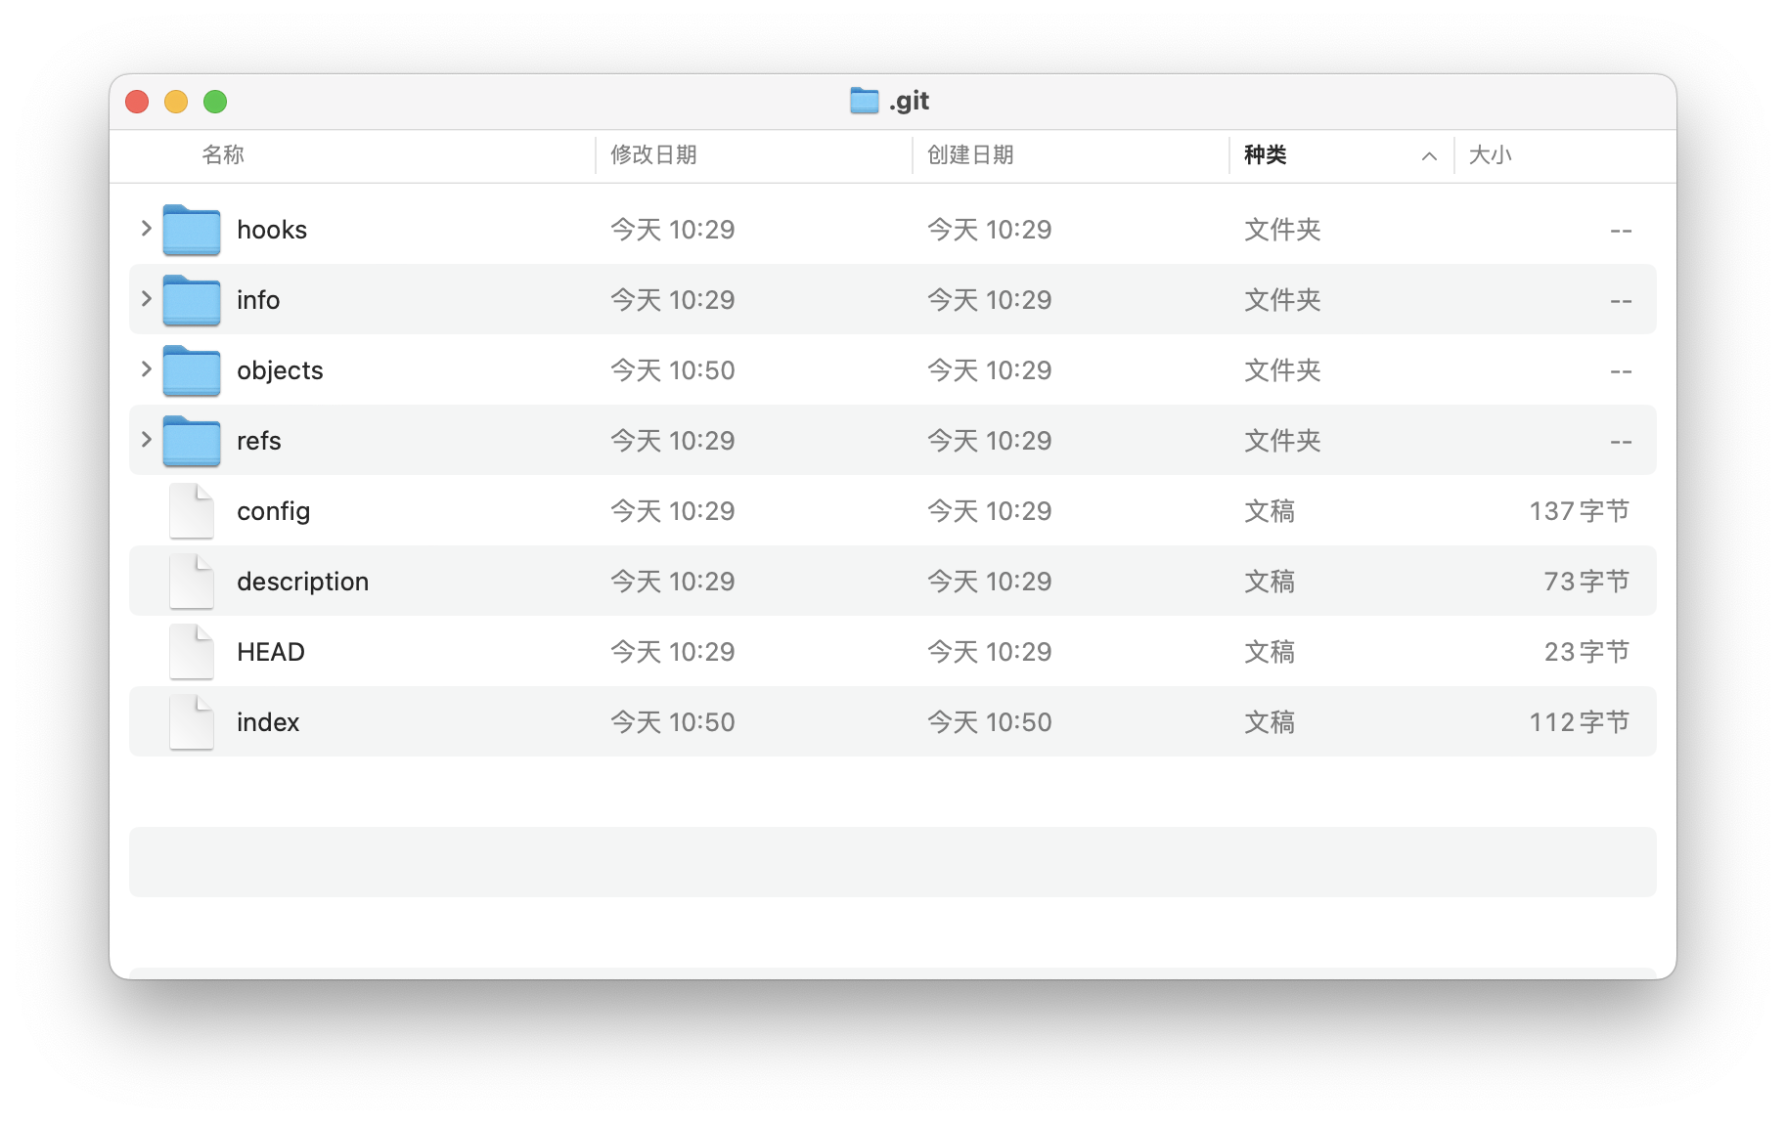The width and height of the screenshot is (1786, 1124).
Task: Click the 112 字节 size of index
Action: (1579, 722)
